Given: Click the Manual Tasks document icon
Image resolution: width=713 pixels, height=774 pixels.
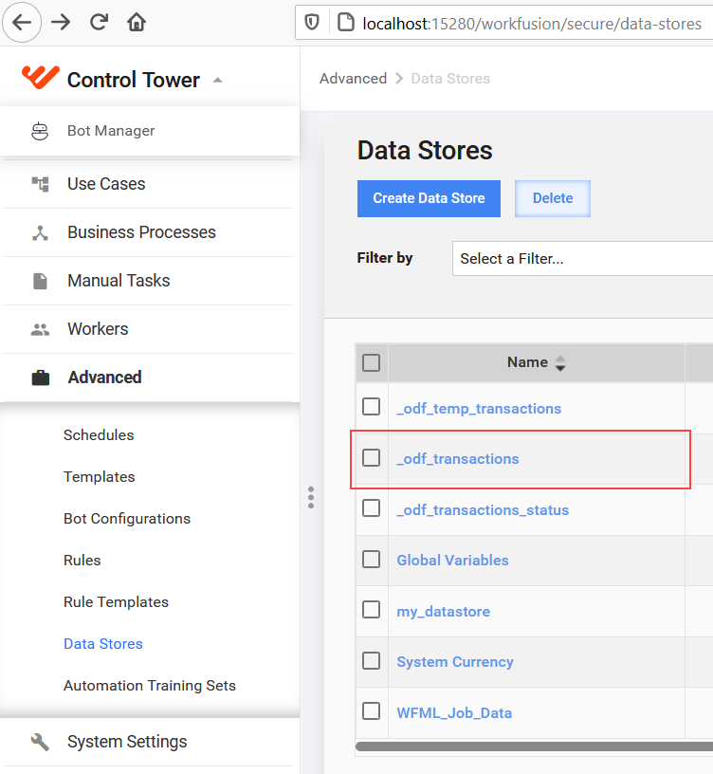Looking at the screenshot, I should [x=40, y=281].
